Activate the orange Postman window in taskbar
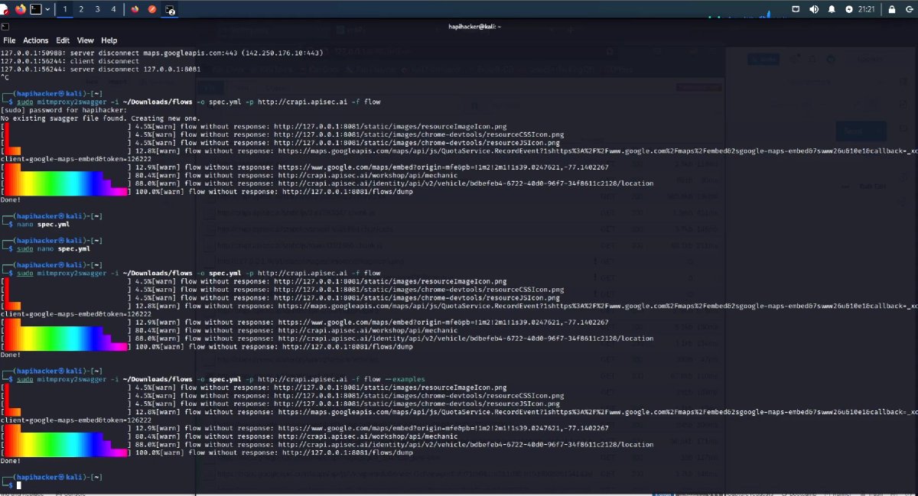 pyautogui.click(x=152, y=9)
